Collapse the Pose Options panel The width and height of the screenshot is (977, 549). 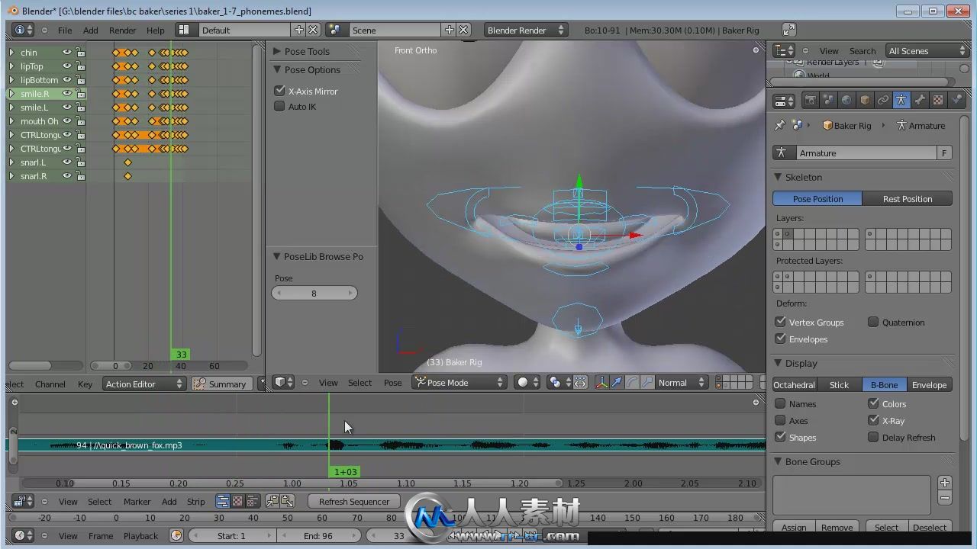pyautogui.click(x=278, y=69)
